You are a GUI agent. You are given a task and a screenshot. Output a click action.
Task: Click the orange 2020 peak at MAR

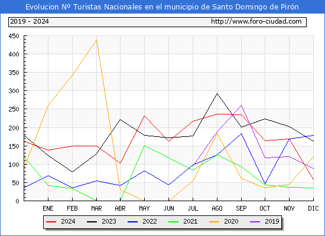(x=96, y=40)
